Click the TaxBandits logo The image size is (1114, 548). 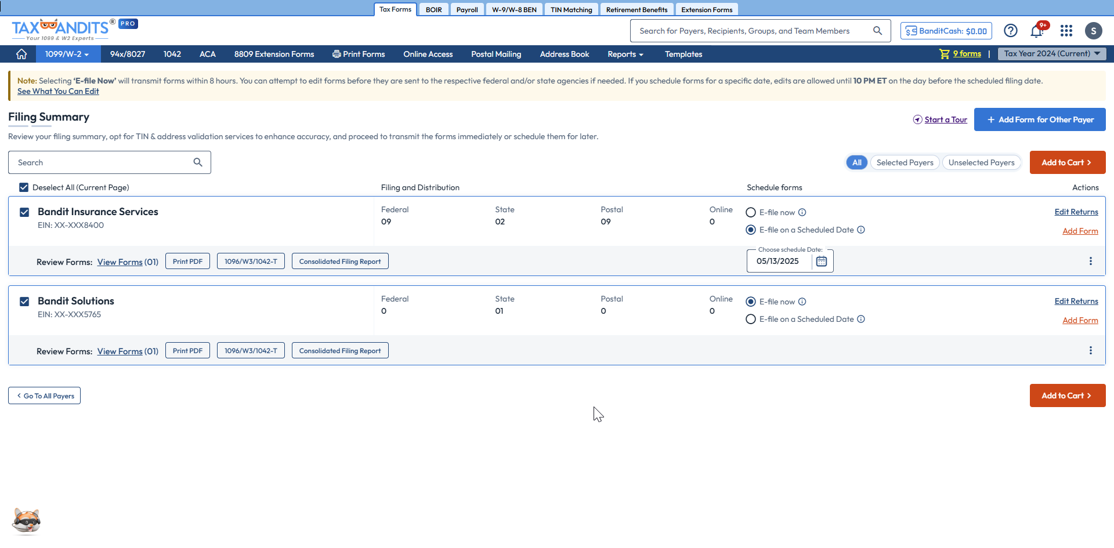pyautogui.click(x=61, y=29)
